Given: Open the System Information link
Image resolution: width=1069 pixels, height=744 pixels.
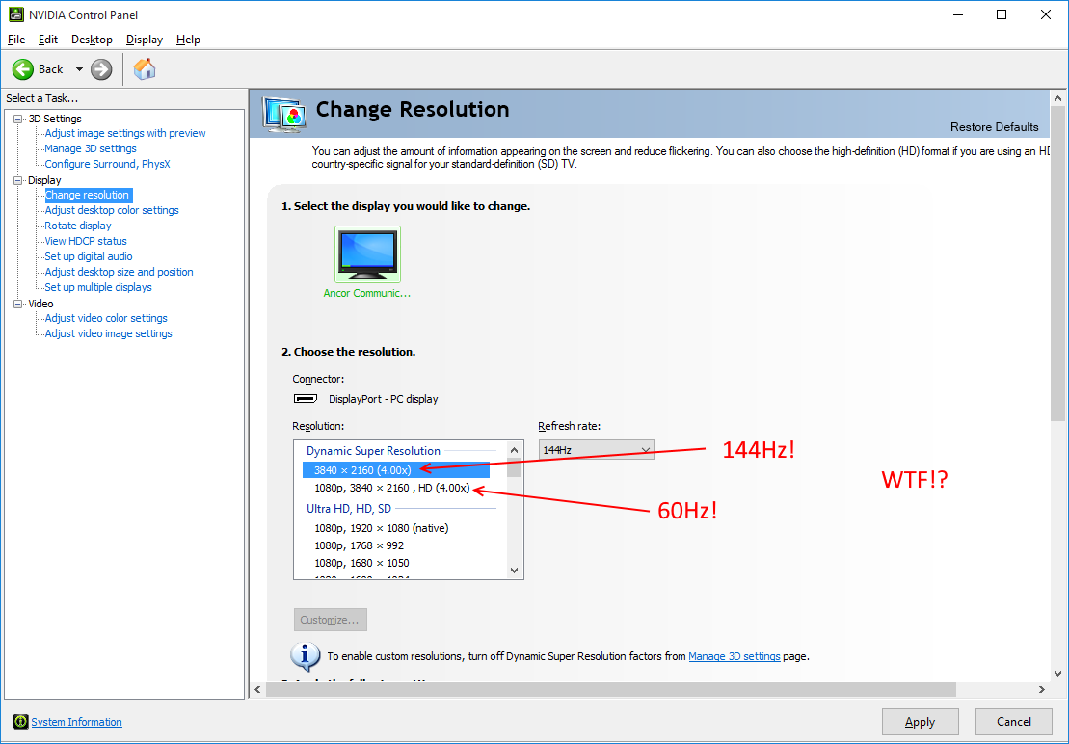Looking at the screenshot, I should click(x=76, y=722).
